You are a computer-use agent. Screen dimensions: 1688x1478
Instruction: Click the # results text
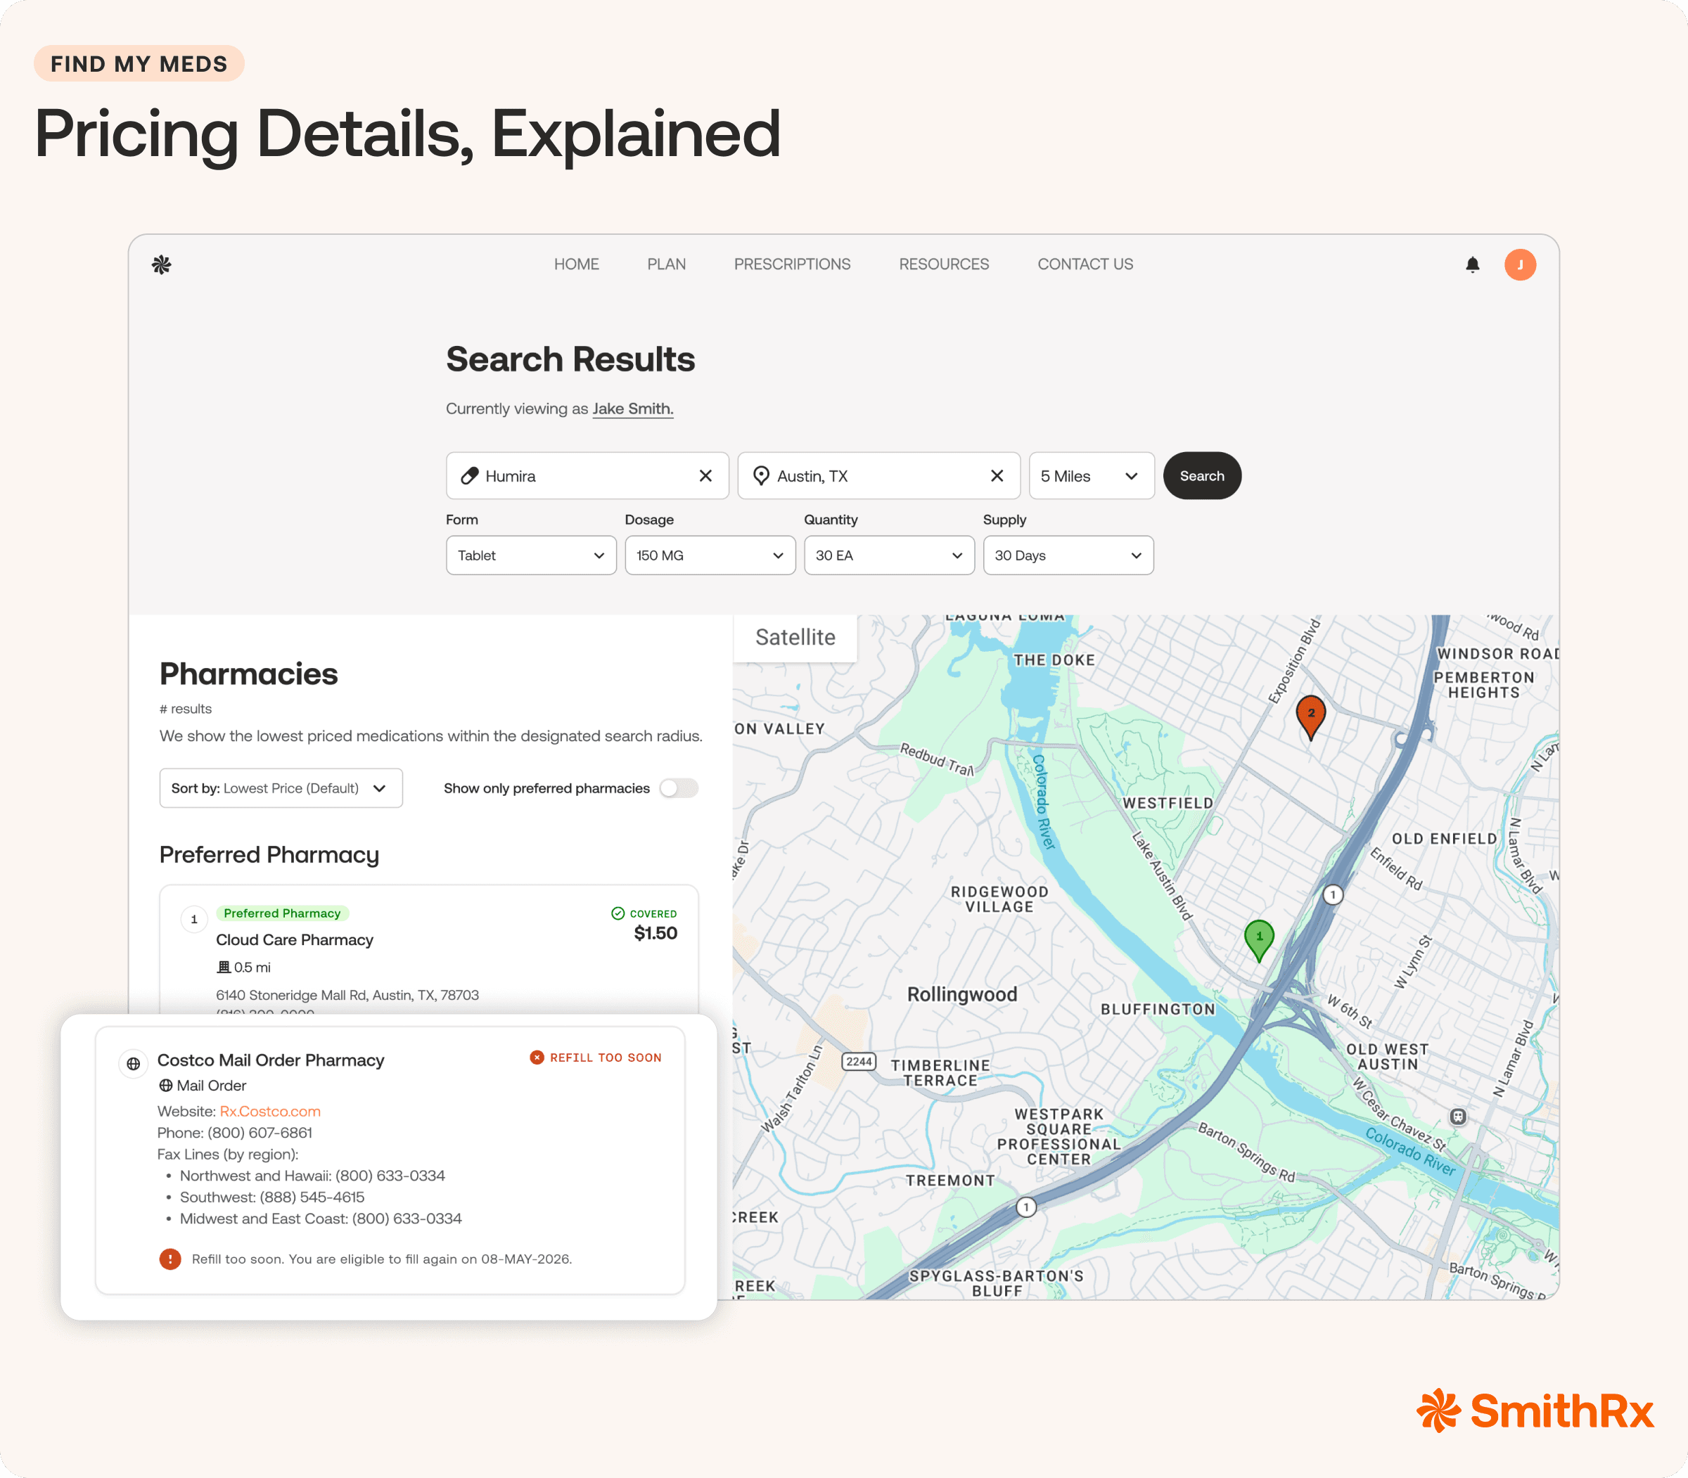click(x=186, y=709)
